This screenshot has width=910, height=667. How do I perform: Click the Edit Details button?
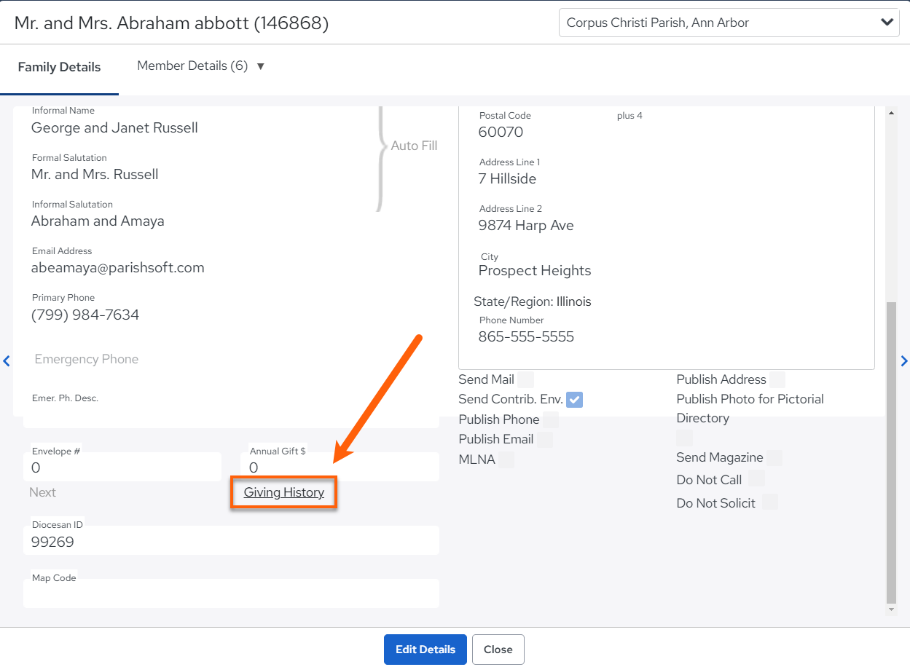pos(425,650)
